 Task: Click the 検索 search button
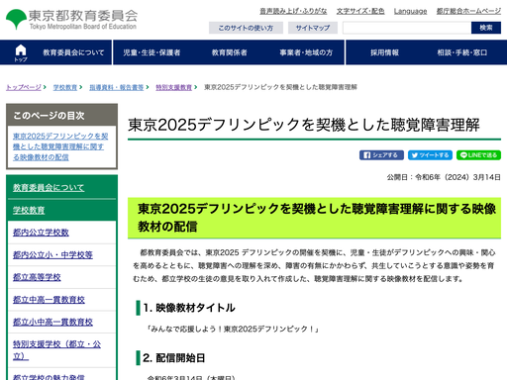486,28
